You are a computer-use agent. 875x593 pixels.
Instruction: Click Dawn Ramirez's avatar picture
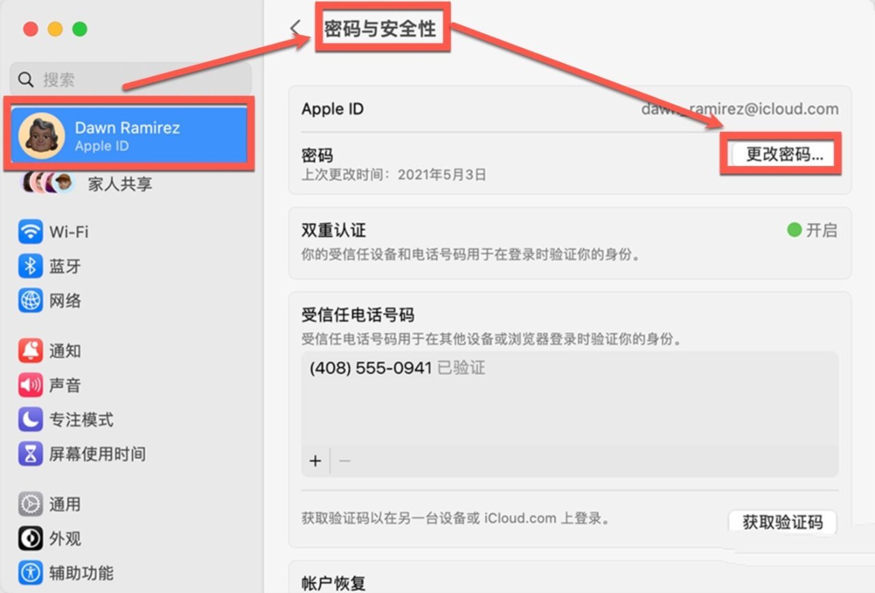pos(42,136)
